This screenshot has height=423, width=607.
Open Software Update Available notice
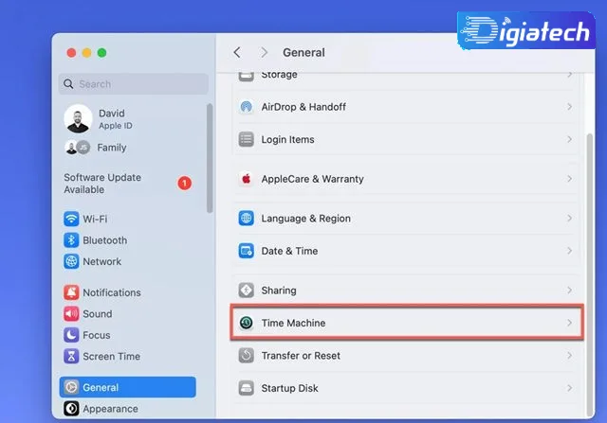pyautogui.click(x=102, y=184)
